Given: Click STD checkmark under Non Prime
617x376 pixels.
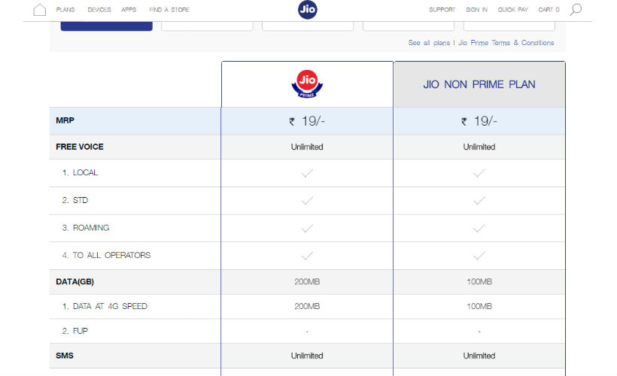Looking at the screenshot, I should 479,201.
